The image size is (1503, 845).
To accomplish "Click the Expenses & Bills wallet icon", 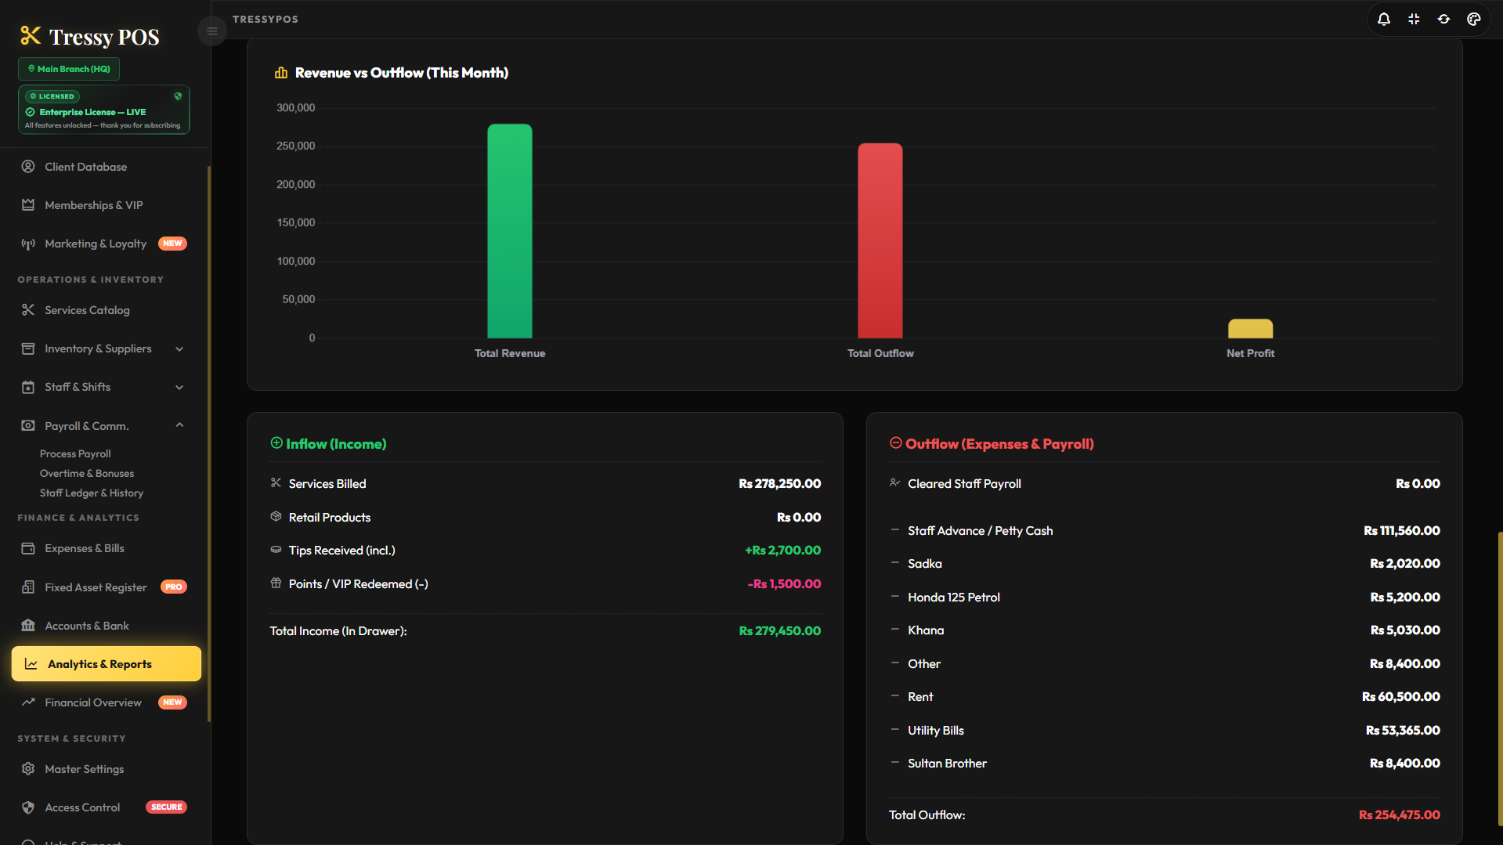I will (x=28, y=548).
